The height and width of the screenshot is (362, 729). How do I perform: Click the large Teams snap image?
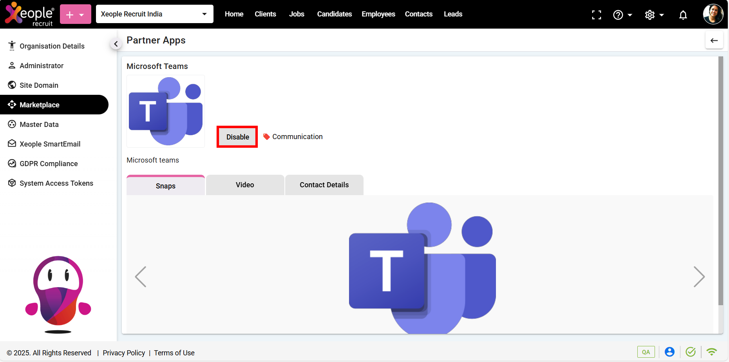(x=422, y=268)
